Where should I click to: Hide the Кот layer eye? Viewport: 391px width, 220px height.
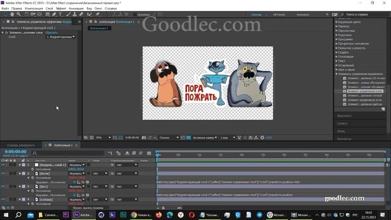[3, 186]
